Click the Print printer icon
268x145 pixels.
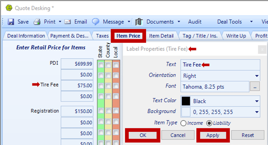pos(37,22)
